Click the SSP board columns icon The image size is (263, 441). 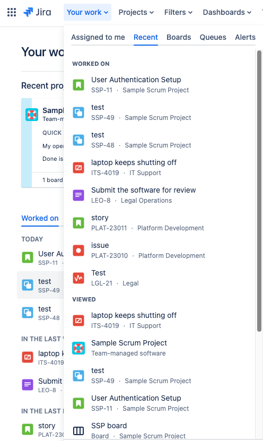pyautogui.click(x=78, y=430)
